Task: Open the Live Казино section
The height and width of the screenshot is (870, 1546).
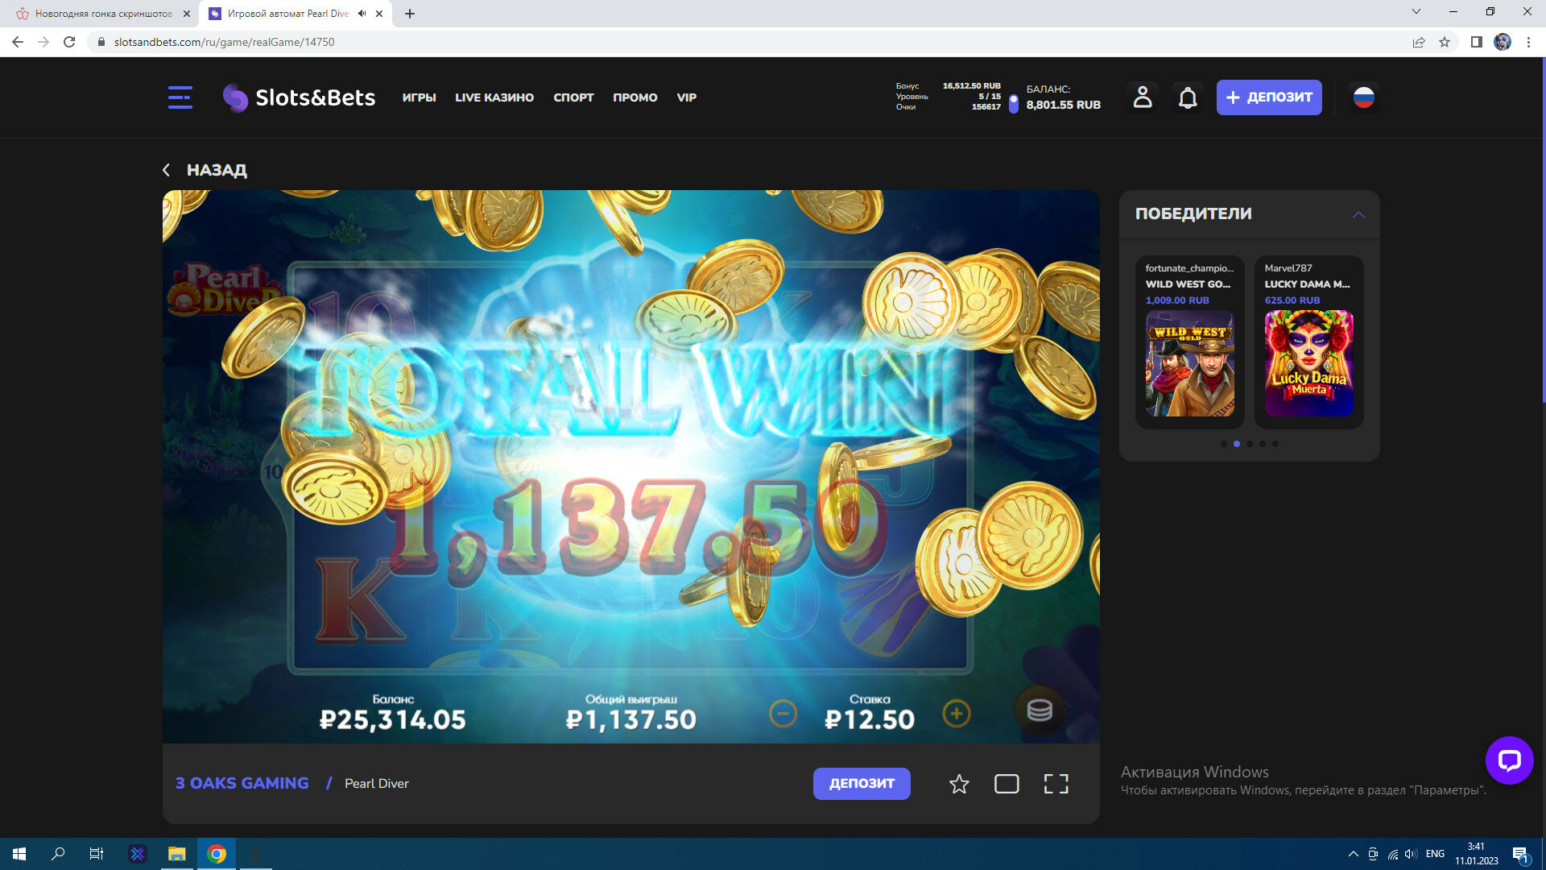Action: click(x=494, y=97)
